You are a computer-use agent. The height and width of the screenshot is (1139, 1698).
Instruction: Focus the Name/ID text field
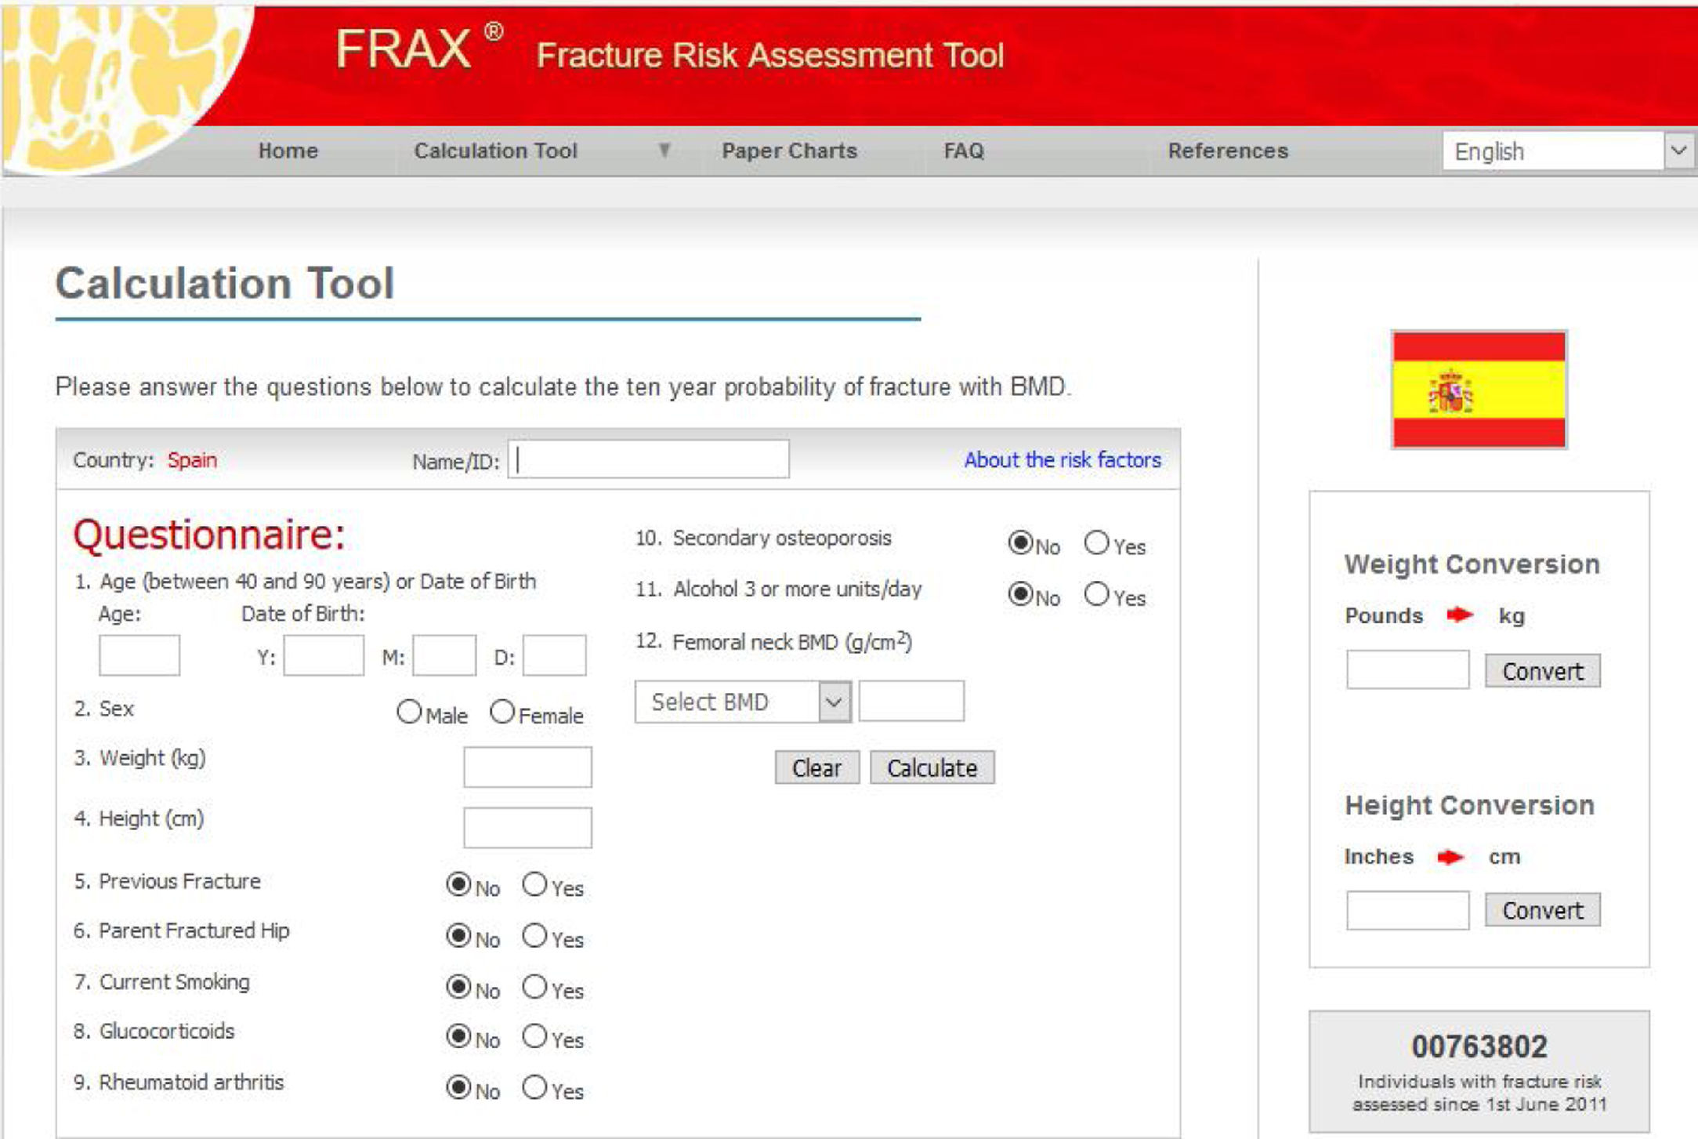[x=649, y=459]
